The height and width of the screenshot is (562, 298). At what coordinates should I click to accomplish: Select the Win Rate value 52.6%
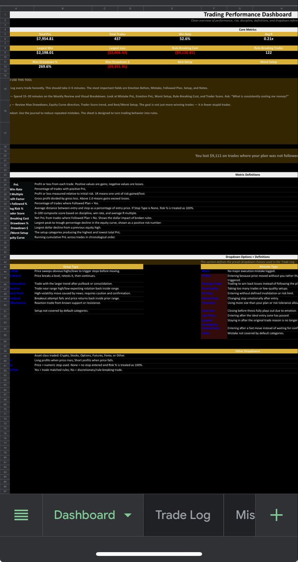click(x=185, y=39)
